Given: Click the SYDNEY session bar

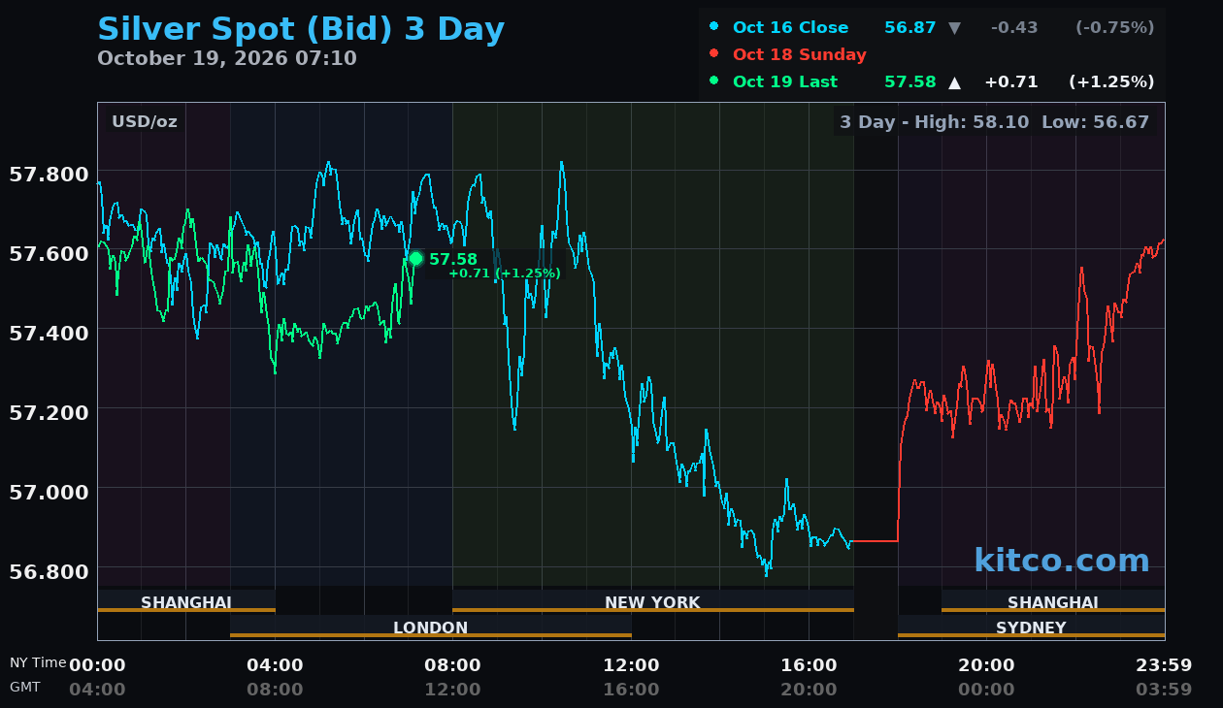Looking at the screenshot, I should click(1031, 627).
